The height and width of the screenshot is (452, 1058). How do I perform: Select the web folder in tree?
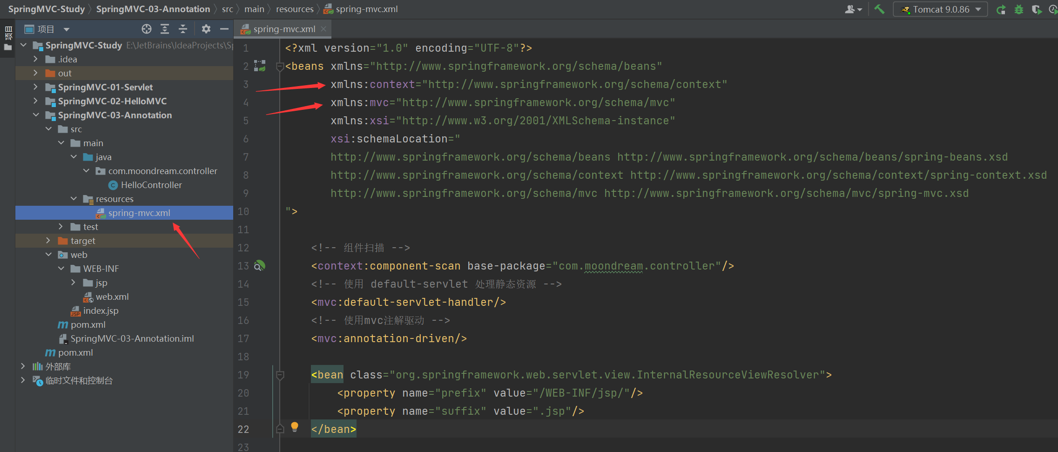point(79,255)
